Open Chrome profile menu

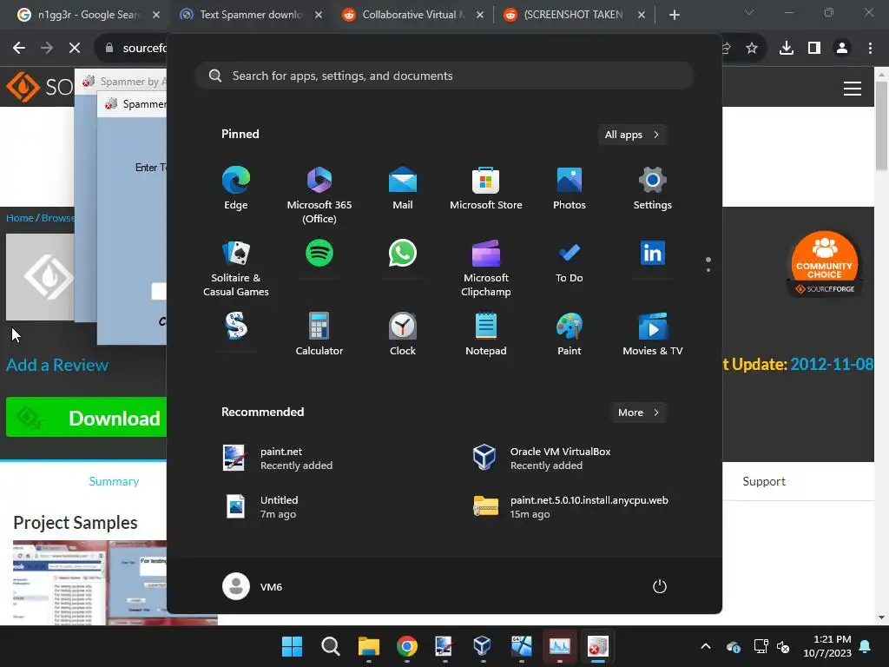point(842,48)
